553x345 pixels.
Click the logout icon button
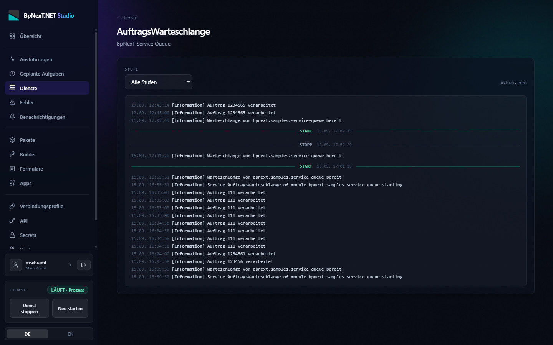click(84, 265)
